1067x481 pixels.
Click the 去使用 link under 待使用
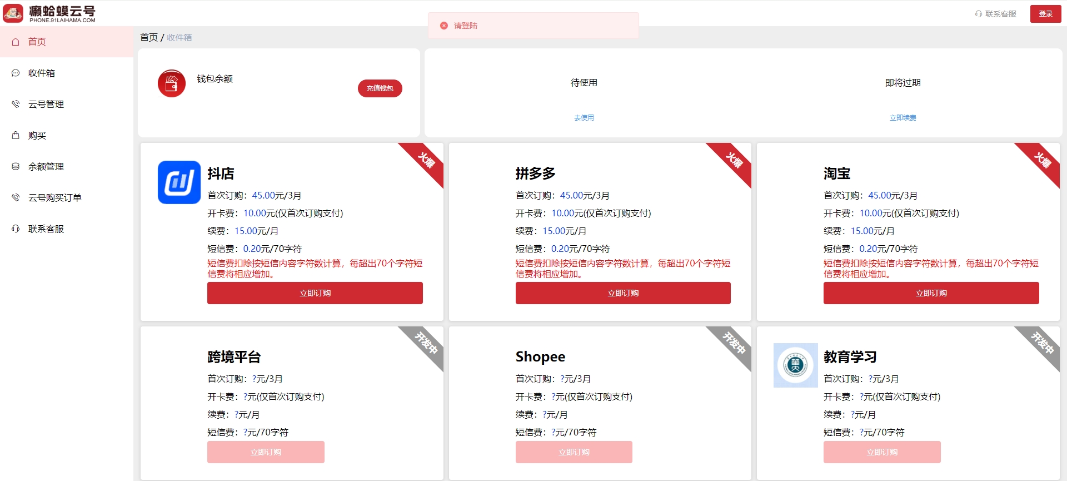pyautogui.click(x=584, y=118)
